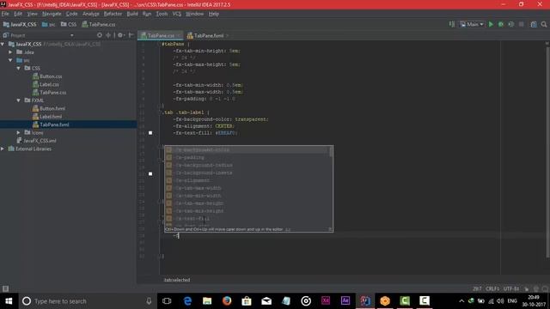Open the VCS menu
The image size is (550, 309).
(177, 14)
